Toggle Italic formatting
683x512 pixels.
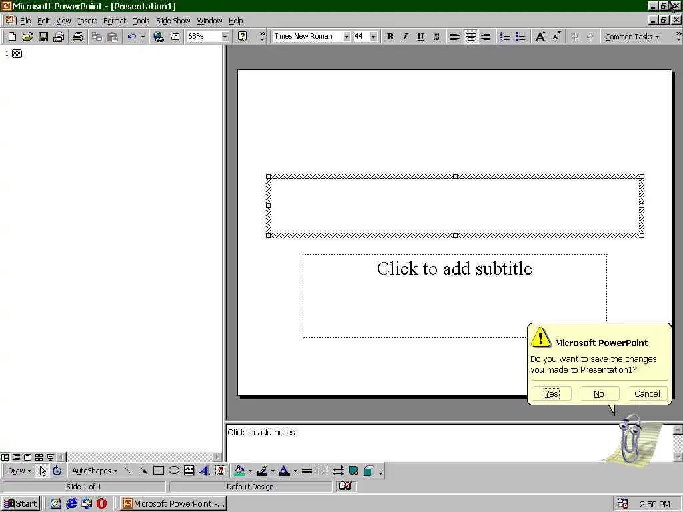coord(405,37)
